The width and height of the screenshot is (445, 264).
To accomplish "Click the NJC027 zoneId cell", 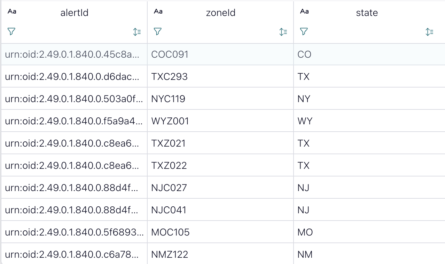I will 170,188.
